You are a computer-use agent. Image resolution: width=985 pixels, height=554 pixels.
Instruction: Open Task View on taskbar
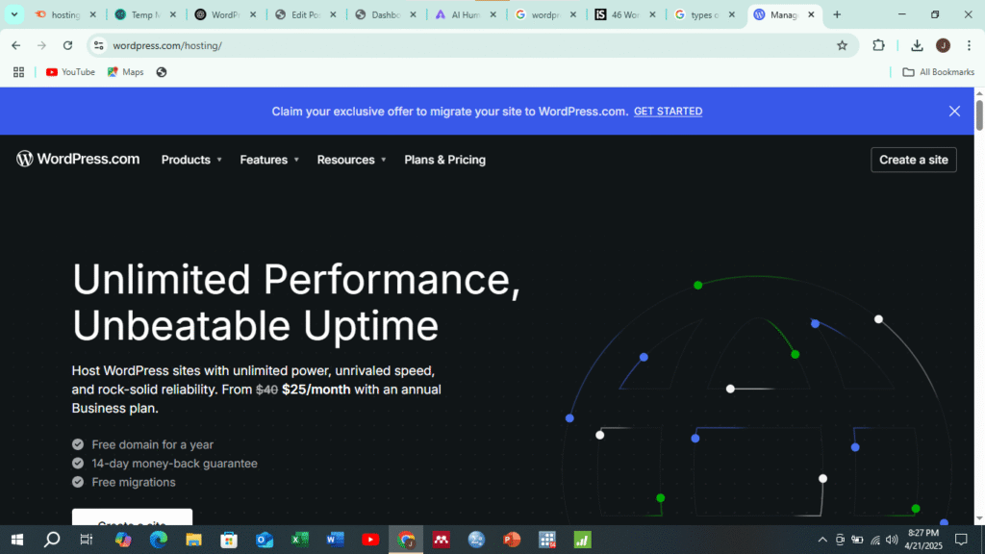pyautogui.click(x=86, y=540)
